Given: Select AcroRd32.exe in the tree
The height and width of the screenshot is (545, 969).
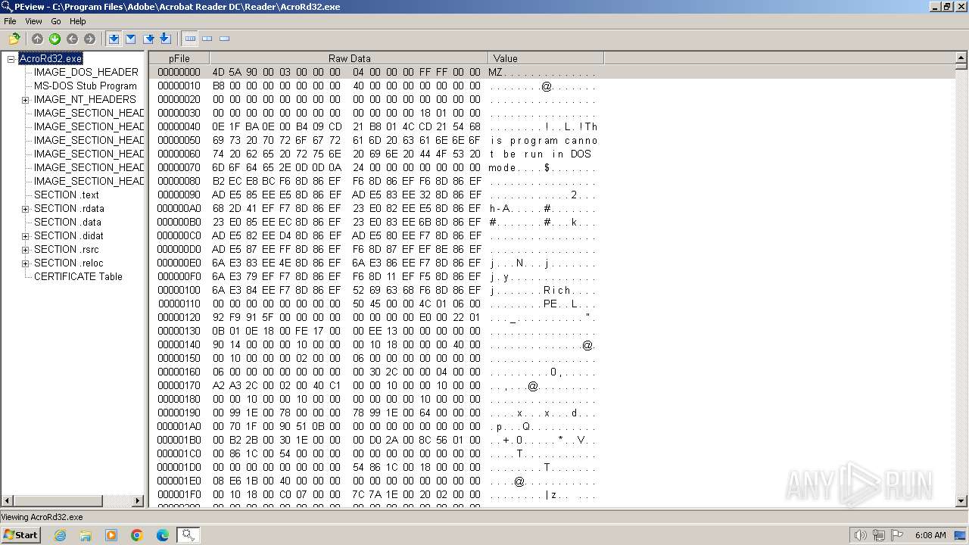Looking at the screenshot, I should 51,58.
